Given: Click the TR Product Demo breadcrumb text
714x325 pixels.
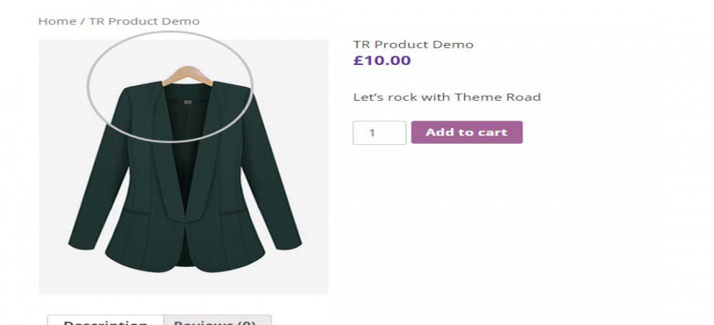Looking at the screenshot, I should coord(144,21).
